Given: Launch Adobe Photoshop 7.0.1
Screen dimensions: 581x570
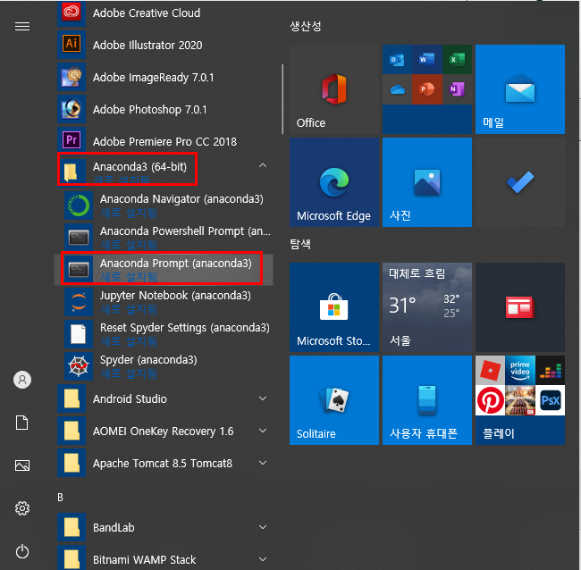Looking at the screenshot, I should [165, 109].
